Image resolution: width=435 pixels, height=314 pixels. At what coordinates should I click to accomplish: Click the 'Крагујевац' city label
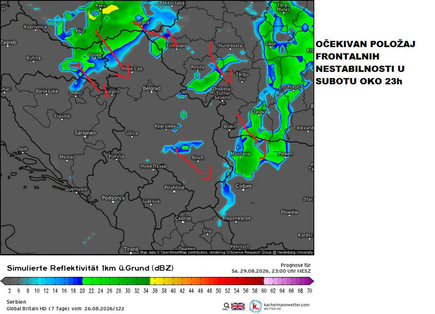pos(166,126)
